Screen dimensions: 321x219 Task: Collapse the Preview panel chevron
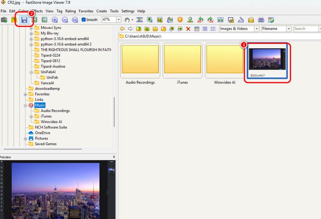(114, 157)
